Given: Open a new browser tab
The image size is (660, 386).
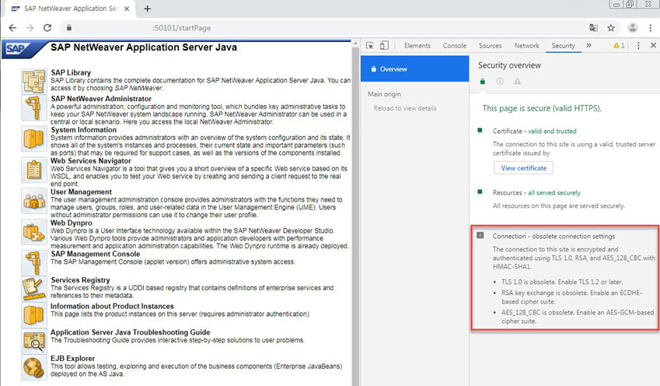Looking at the screenshot, I should coord(148,9).
